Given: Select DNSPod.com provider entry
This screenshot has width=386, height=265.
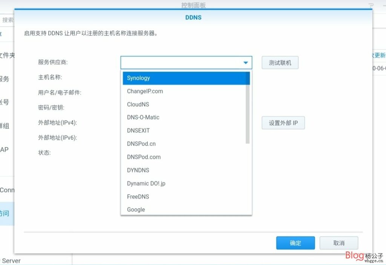Looking at the screenshot, I should click(x=186, y=157).
